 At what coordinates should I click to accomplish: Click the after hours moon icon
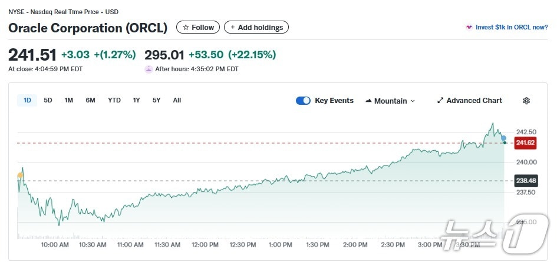149,69
